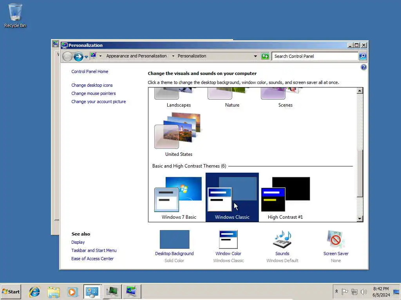The image size is (401, 300).
Task: Click the green Refresh button
Action: pyautogui.click(x=265, y=56)
